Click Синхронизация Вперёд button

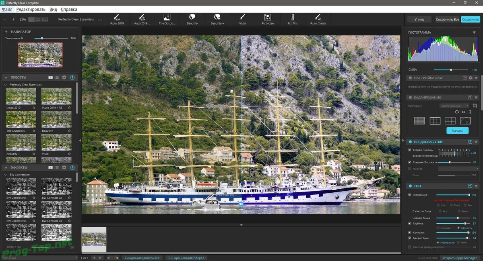[x=186, y=258]
